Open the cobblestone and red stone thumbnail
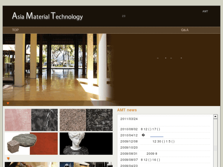 [x=31, y=143]
